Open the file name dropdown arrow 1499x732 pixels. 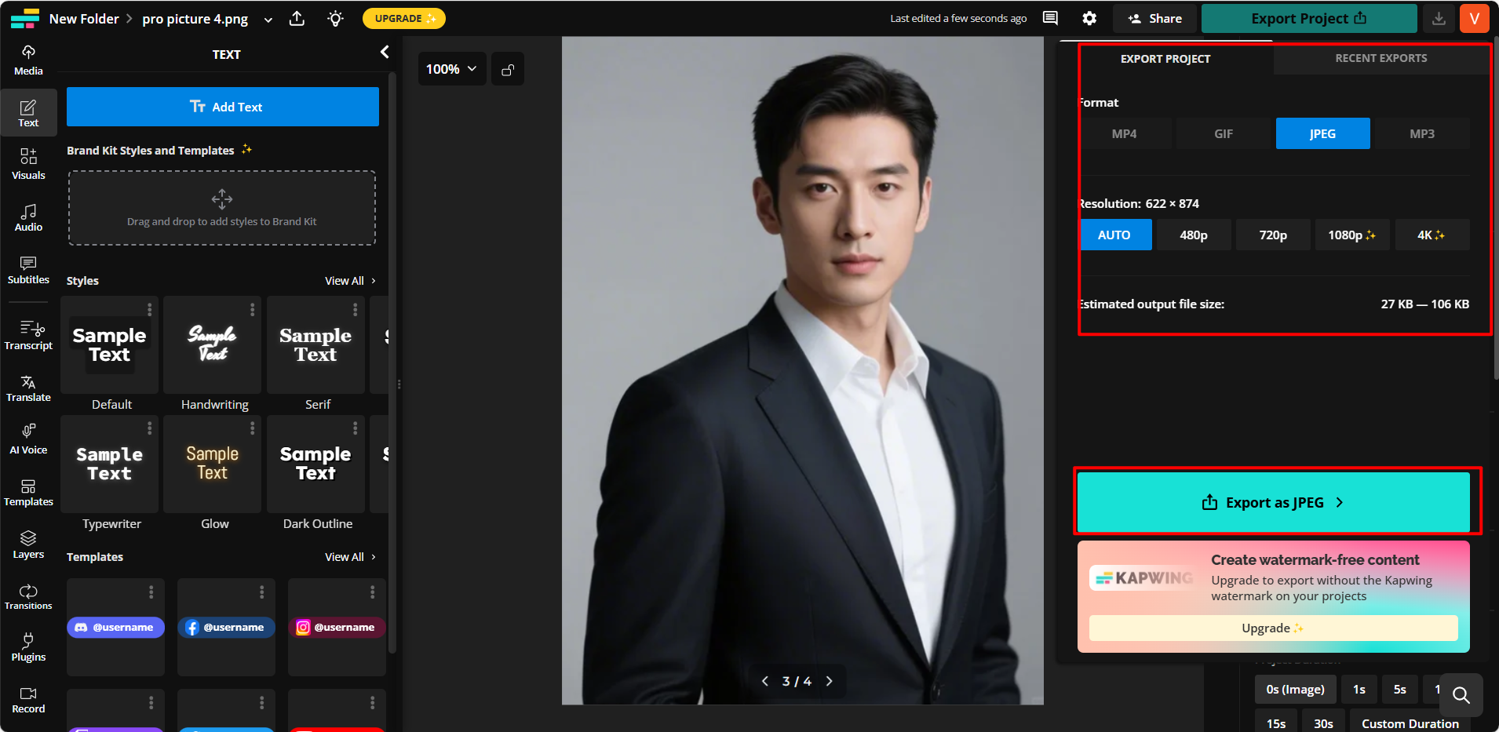point(268,20)
